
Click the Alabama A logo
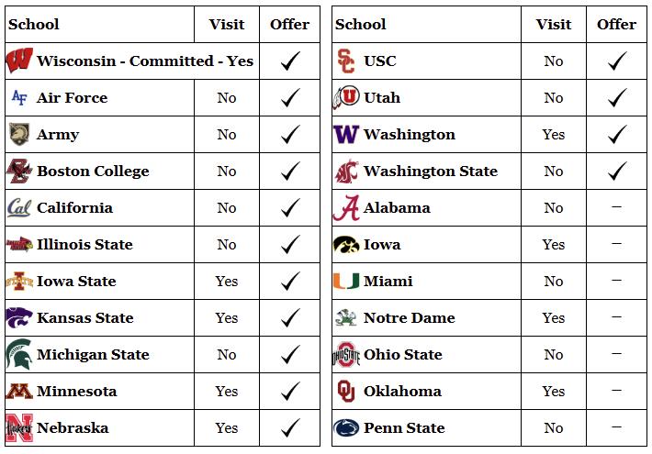pyautogui.click(x=346, y=208)
